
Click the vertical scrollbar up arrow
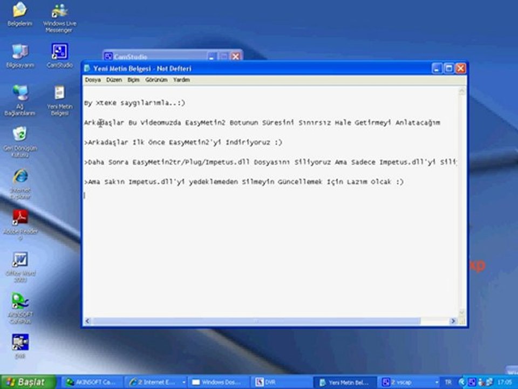tap(462, 91)
